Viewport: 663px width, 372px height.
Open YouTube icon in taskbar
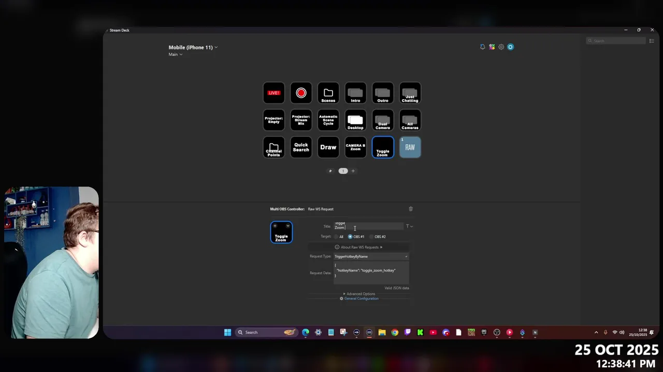pos(433,332)
